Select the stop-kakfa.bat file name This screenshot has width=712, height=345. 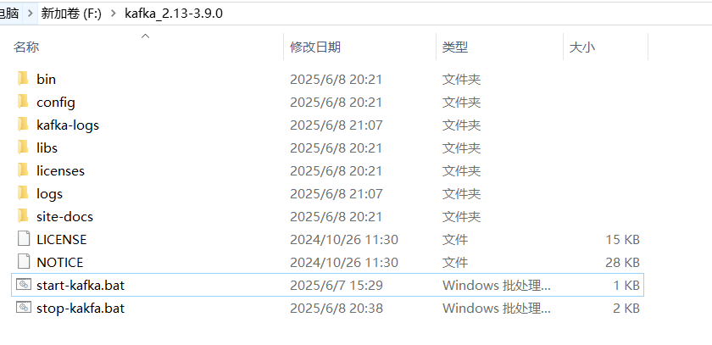(x=81, y=309)
